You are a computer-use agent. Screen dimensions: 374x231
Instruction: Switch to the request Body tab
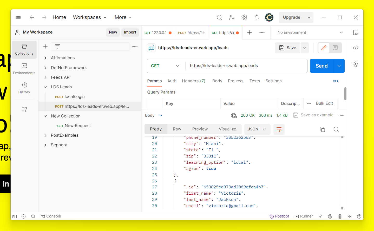click(217, 81)
